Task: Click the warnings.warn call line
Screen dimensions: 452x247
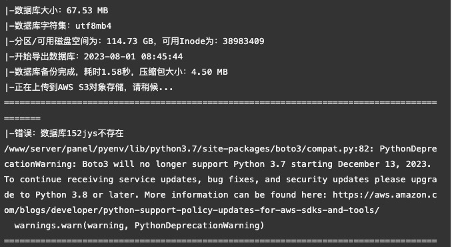Action: (139, 226)
